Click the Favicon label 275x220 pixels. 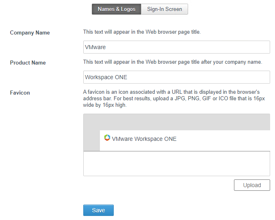point(20,93)
